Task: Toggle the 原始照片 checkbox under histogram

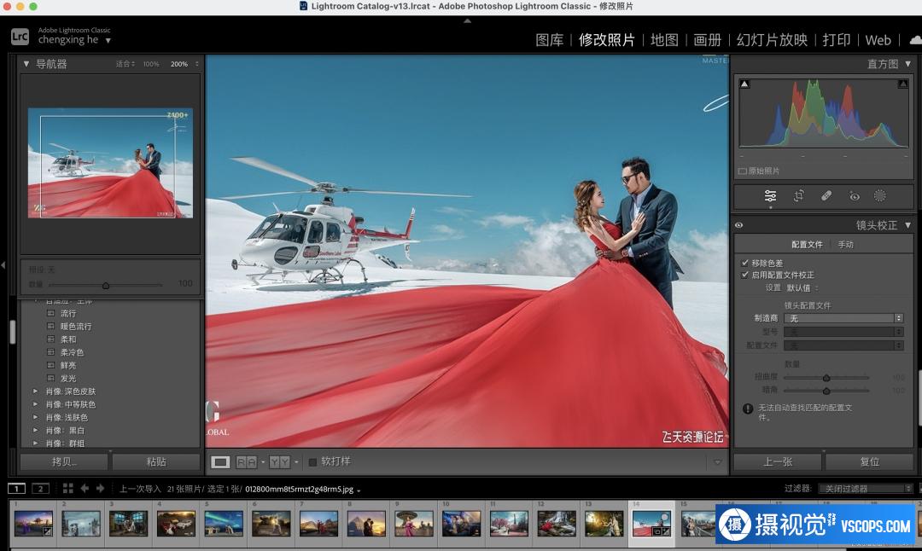Action: (743, 171)
